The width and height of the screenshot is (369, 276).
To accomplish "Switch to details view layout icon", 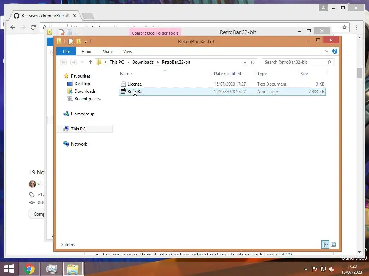I will [325, 244].
